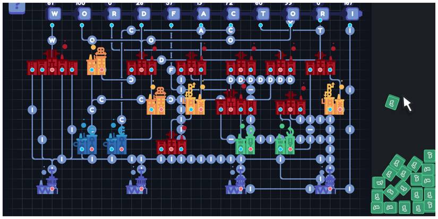This screenshot has width=438, height=219.
Task: Click the F letter bubble on the conveyor
Action: [171, 69]
